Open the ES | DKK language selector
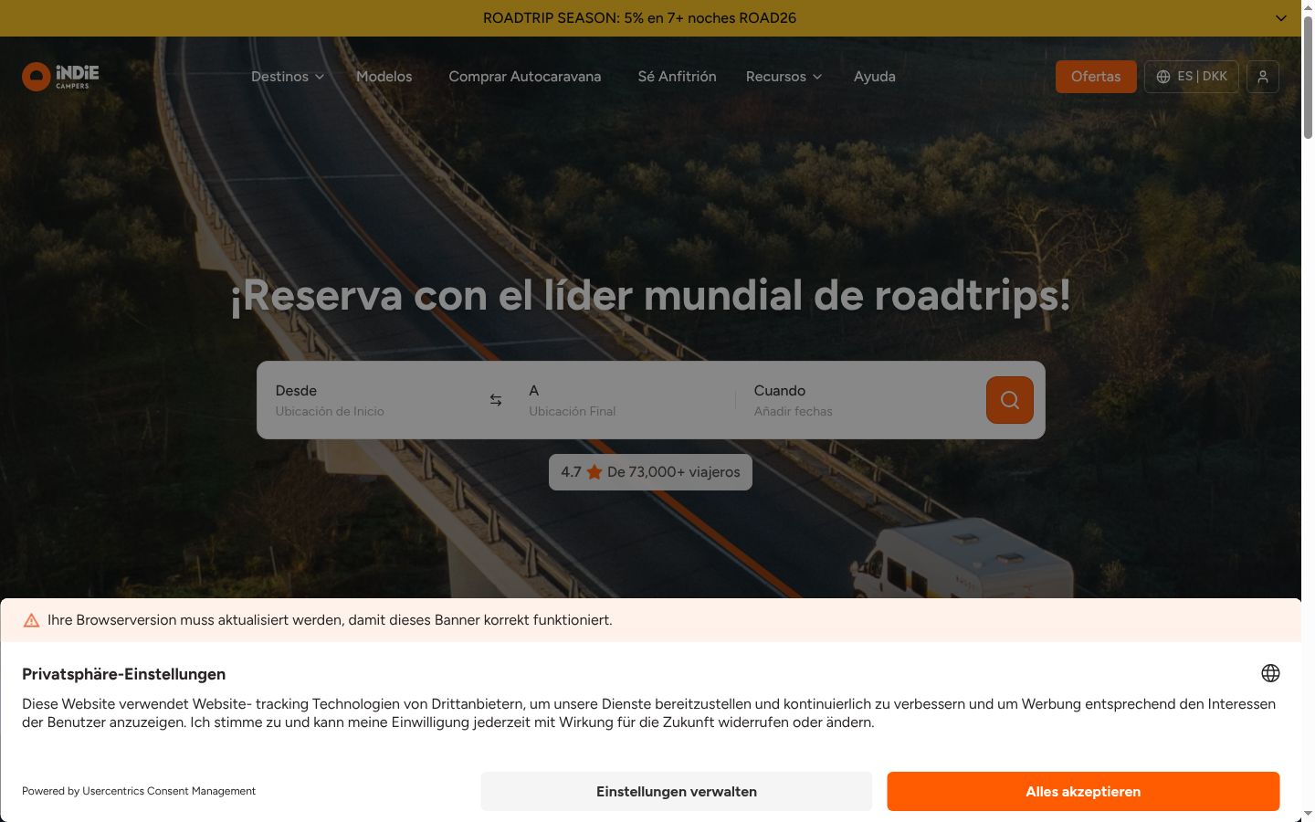 click(1192, 77)
